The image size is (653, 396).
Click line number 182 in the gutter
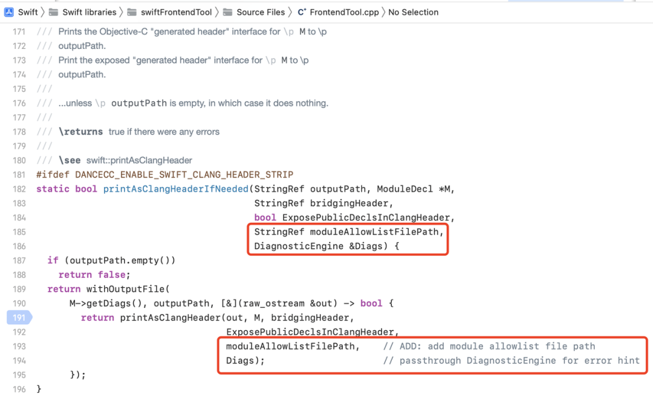pos(19,189)
